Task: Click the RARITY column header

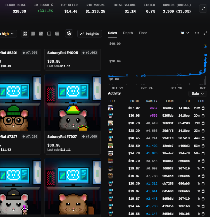Action: click(x=152, y=101)
